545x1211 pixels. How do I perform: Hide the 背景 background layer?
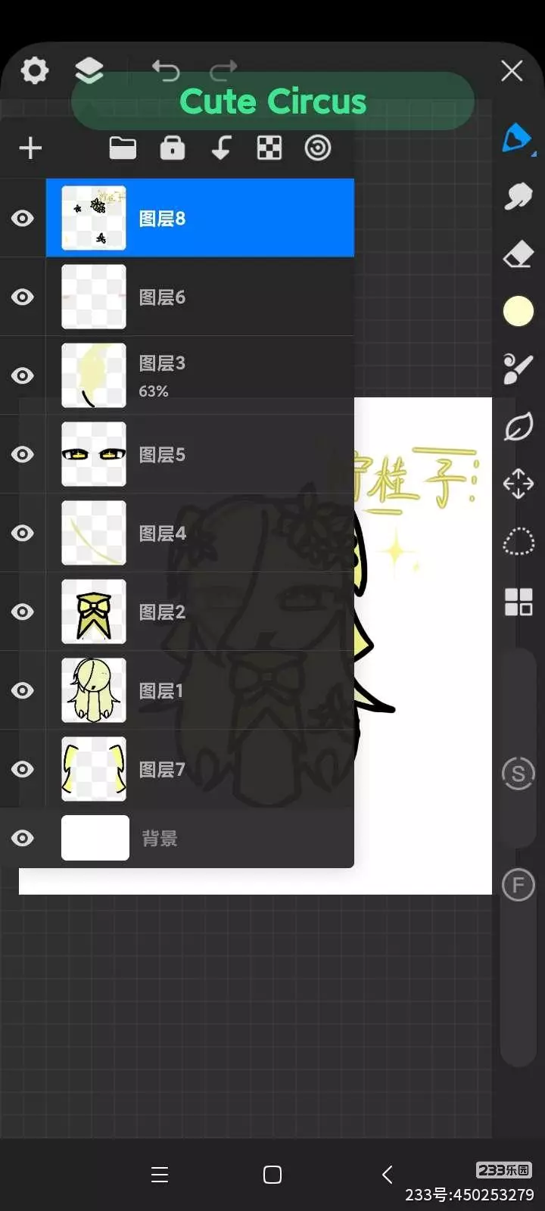click(x=23, y=838)
